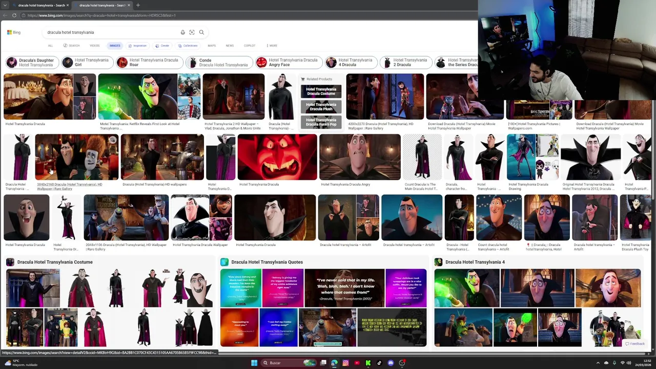
Task: Open Instagram taskbar icon
Action: point(345,363)
